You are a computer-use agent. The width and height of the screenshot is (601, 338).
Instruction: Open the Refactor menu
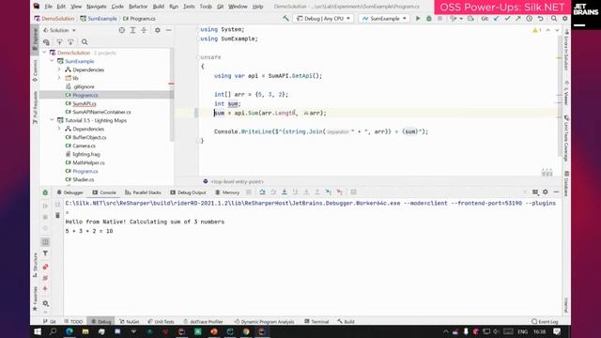(x=138, y=7)
